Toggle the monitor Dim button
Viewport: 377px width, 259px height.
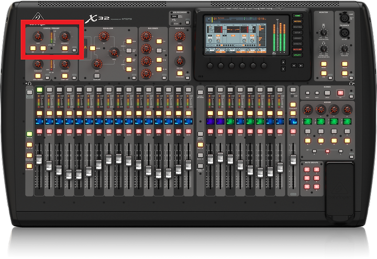(x=324, y=73)
